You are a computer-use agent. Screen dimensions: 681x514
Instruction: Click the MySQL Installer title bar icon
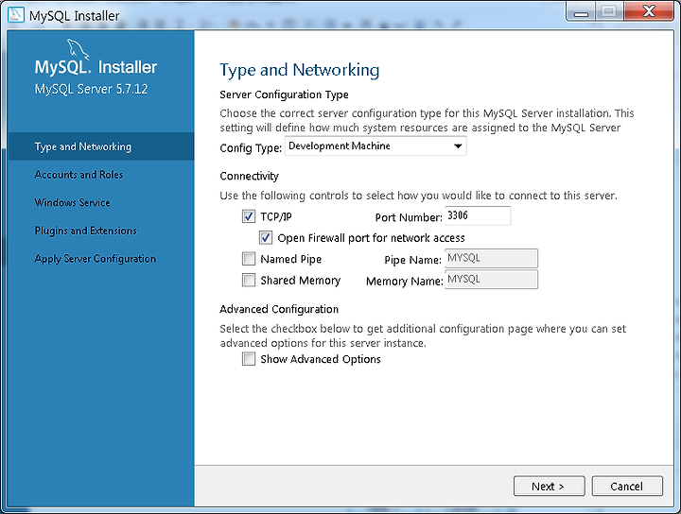[16, 14]
